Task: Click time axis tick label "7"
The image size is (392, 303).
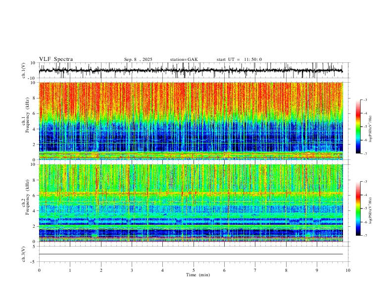Action: pyautogui.click(x=255, y=270)
